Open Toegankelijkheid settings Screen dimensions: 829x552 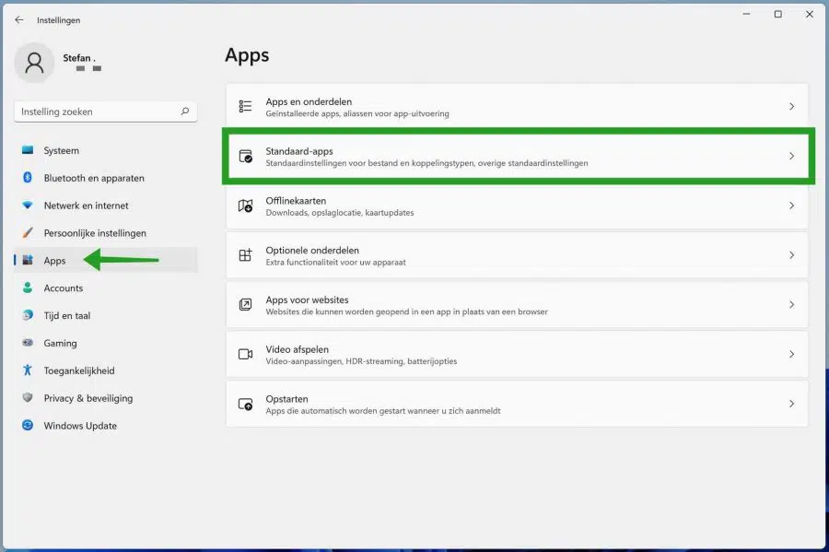(x=106, y=370)
